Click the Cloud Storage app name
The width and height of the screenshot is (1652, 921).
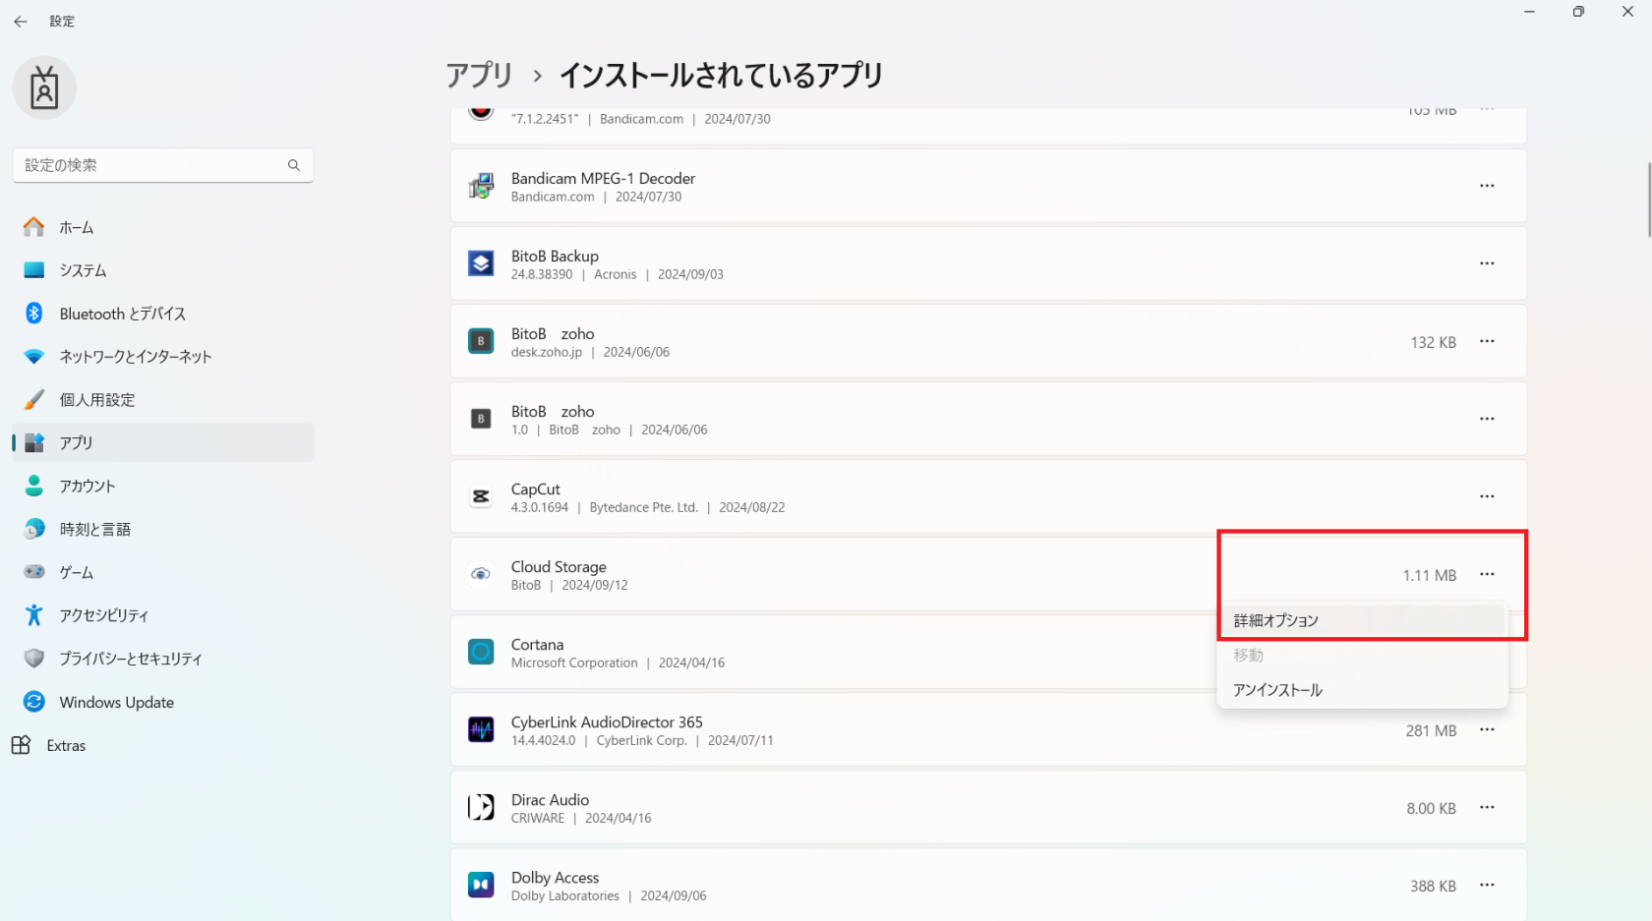tap(559, 567)
